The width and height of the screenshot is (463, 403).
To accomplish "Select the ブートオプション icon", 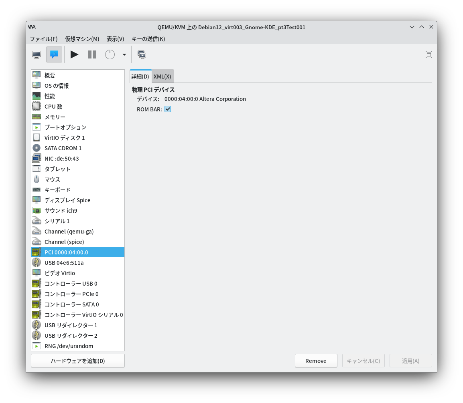I will [37, 127].
